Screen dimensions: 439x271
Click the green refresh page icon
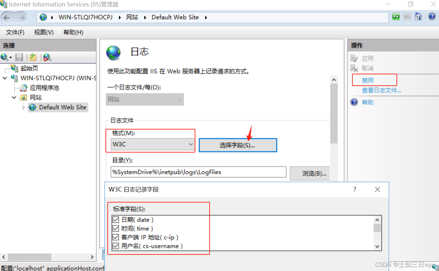point(396,17)
